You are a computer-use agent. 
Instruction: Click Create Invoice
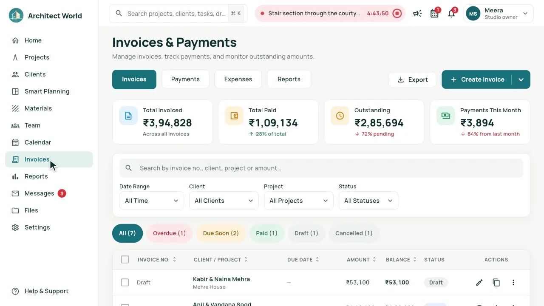(477, 79)
